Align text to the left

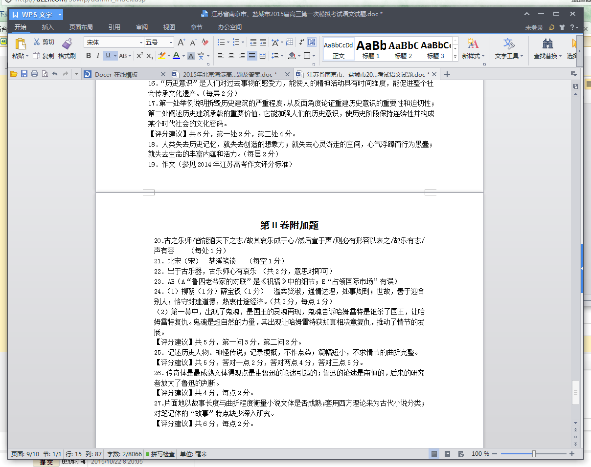pyautogui.click(x=221, y=56)
